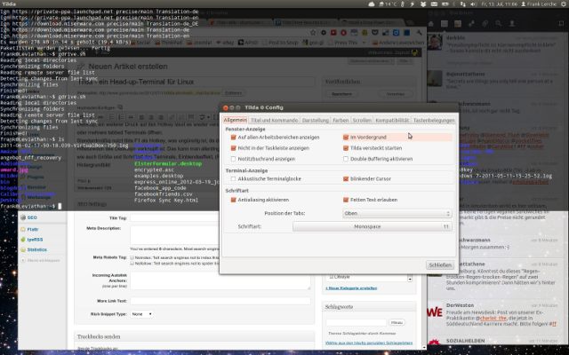Click the Statistics link in WordPress sidebar

(37, 249)
